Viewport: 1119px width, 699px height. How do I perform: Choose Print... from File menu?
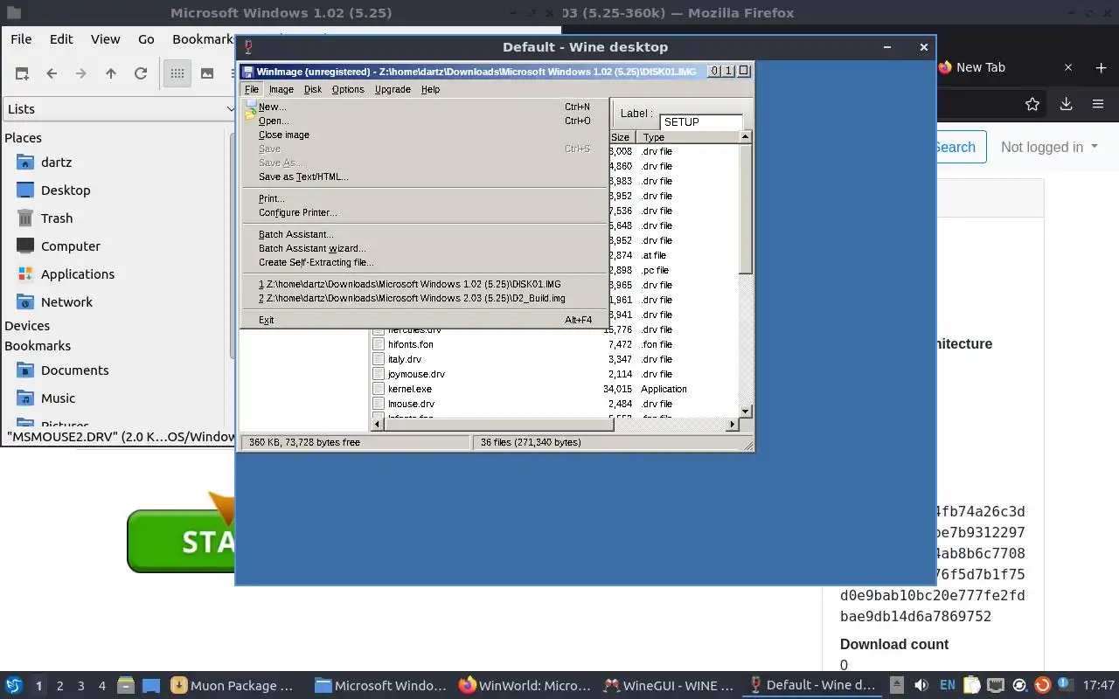[424, 198]
